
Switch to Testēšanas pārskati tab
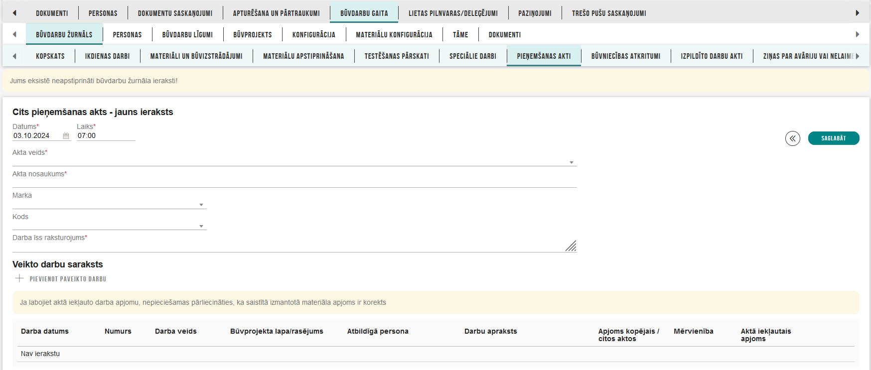click(x=397, y=56)
